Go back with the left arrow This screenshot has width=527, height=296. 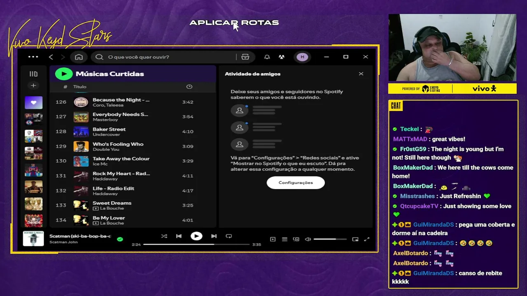(51, 57)
